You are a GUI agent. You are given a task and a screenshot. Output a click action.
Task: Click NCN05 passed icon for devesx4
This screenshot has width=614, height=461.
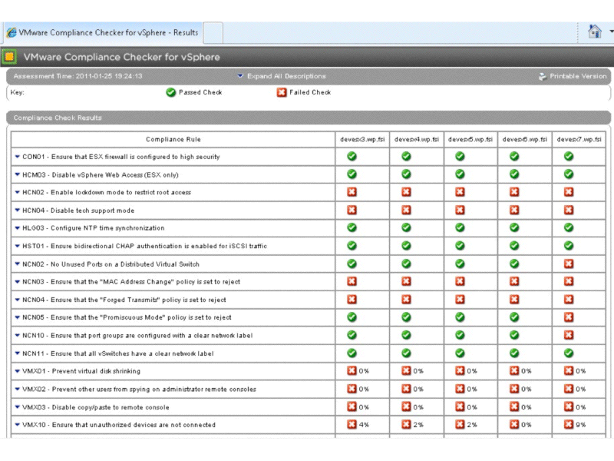coord(407,317)
